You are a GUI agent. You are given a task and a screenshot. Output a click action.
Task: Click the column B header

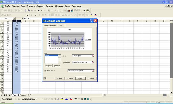17,21
